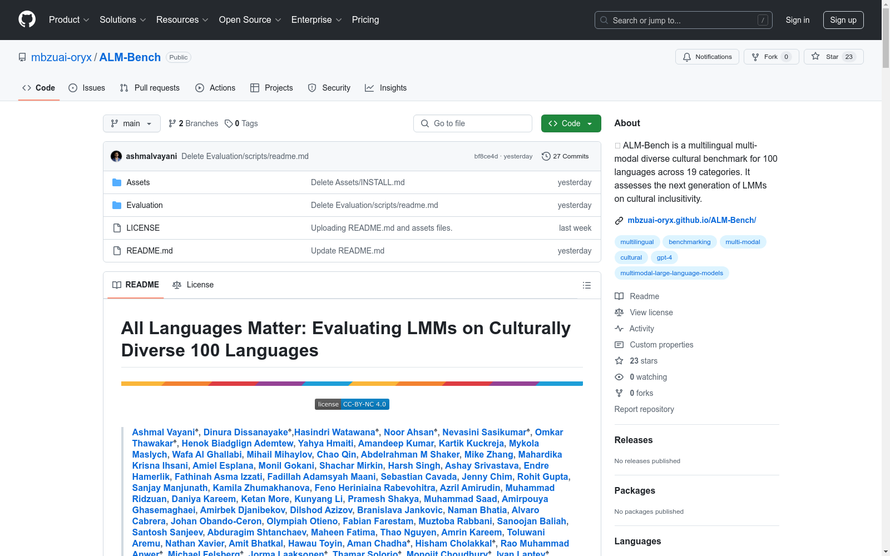This screenshot has height=556, width=890.
Task: Open author link Ashmal Vayani
Action: pyautogui.click(x=164, y=432)
